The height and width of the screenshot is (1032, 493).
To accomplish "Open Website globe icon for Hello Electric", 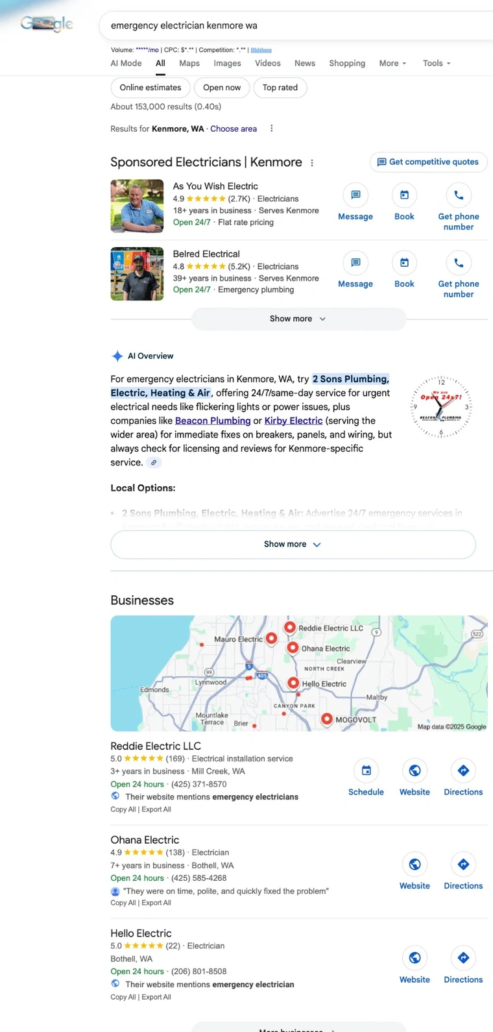I will pos(415,957).
